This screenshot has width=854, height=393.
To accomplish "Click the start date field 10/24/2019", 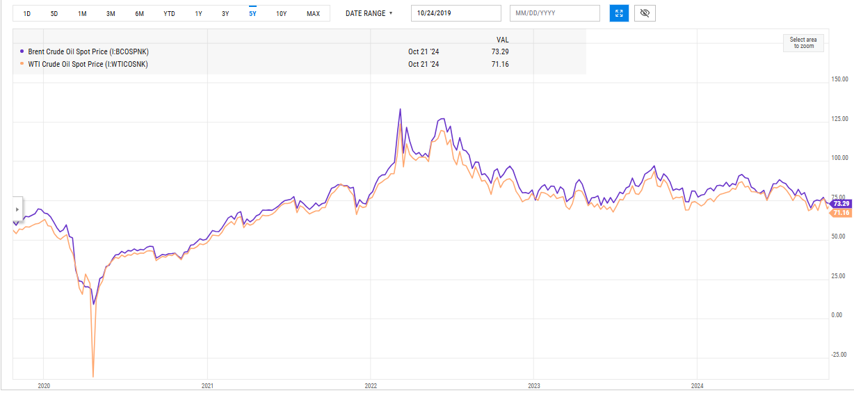I will [x=456, y=13].
